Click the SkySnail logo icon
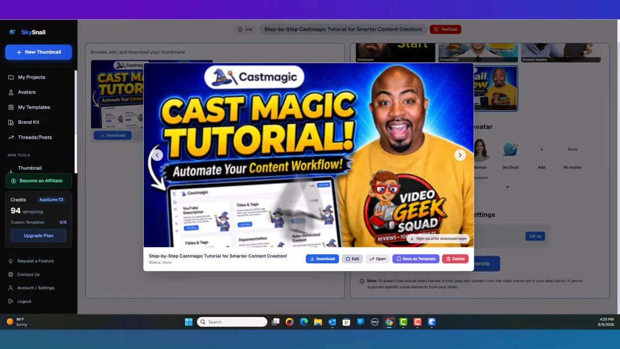 pos(13,32)
